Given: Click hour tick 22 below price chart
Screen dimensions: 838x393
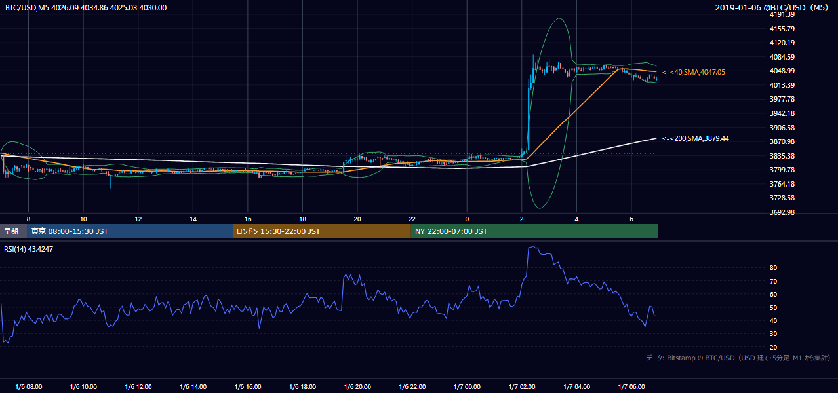Looking at the screenshot, I should tap(412, 219).
